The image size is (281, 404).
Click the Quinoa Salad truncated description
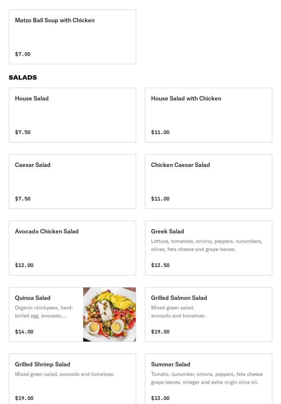tap(44, 312)
